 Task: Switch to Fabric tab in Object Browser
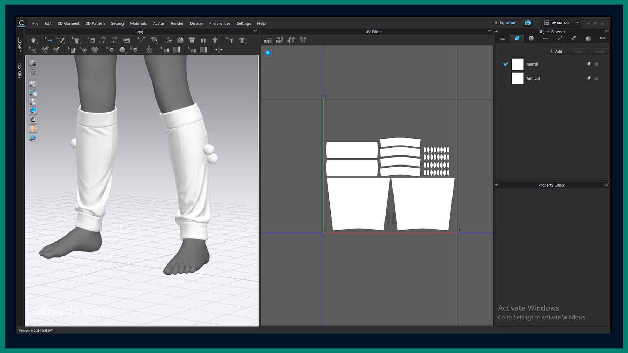click(x=516, y=38)
